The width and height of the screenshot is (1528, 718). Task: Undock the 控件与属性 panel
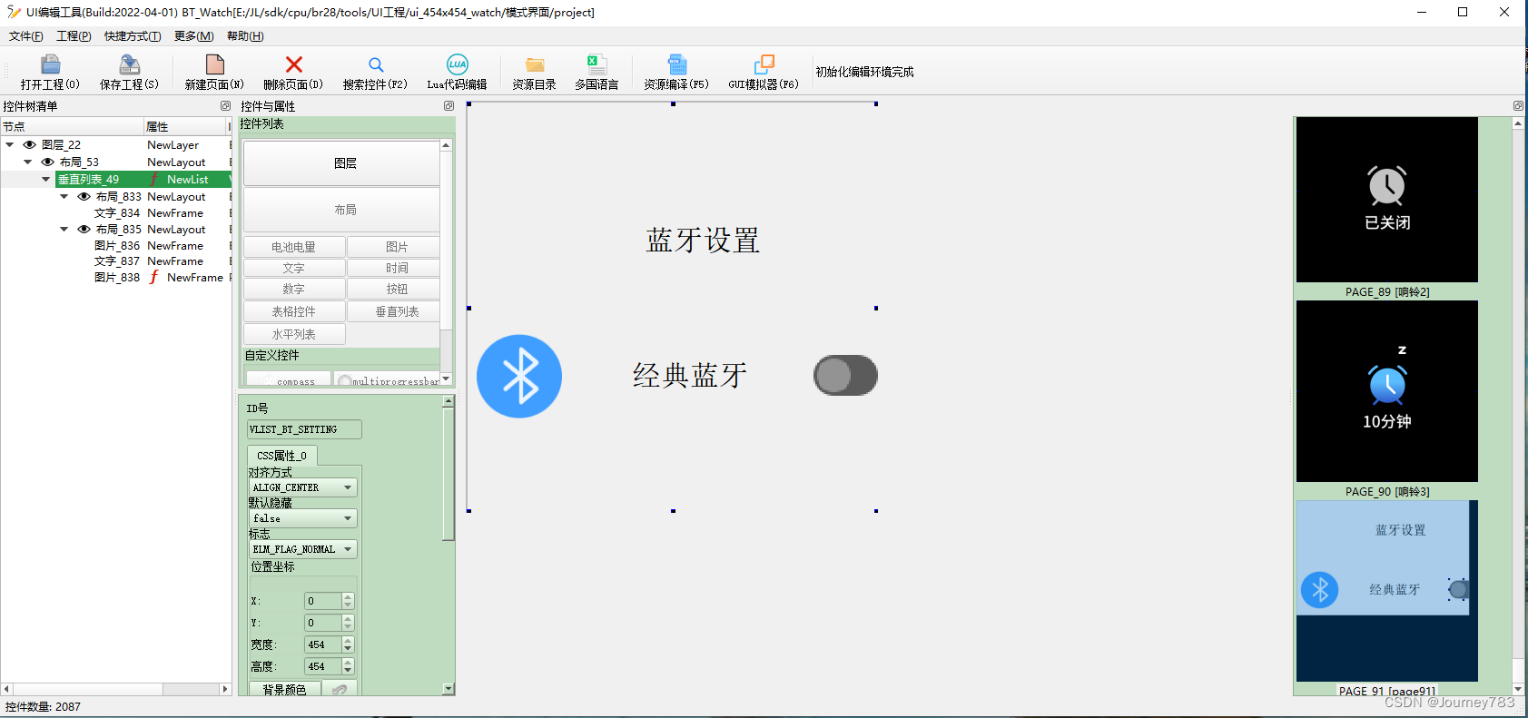pos(449,106)
